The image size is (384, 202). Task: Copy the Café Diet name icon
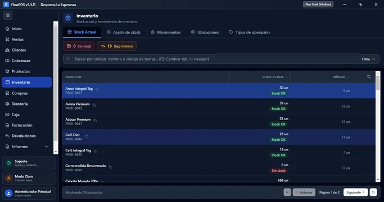pos(87,136)
